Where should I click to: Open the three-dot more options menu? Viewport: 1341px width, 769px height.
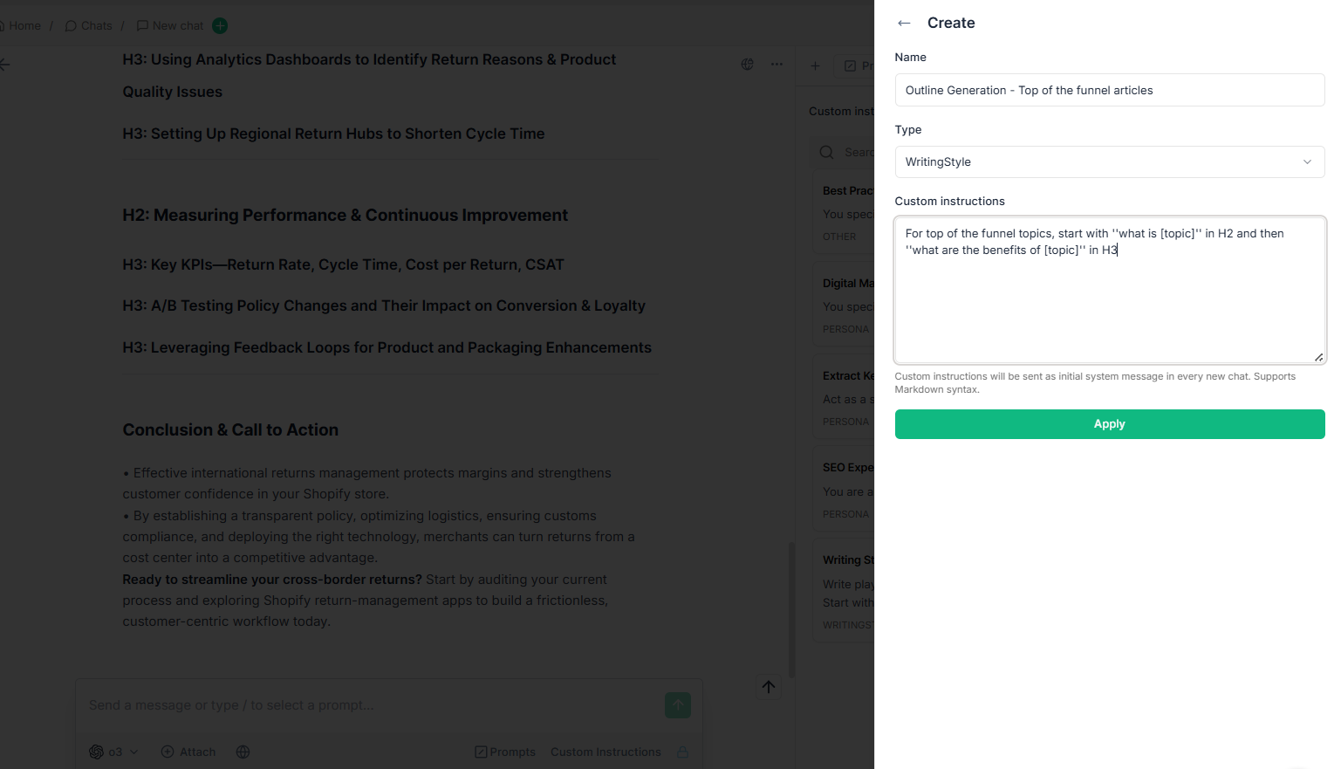point(777,65)
